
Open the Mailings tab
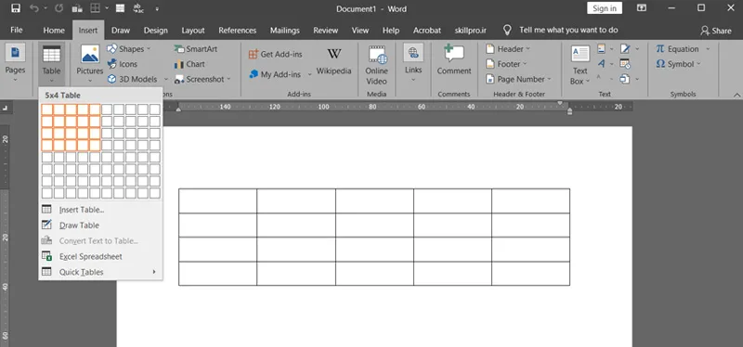[x=285, y=30]
